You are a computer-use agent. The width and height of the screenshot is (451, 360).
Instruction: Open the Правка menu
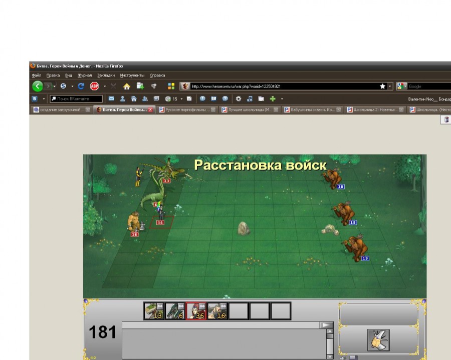(x=53, y=75)
